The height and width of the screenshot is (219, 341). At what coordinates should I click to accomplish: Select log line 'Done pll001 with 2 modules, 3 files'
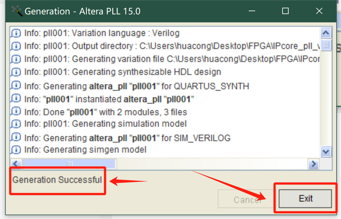point(105,112)
